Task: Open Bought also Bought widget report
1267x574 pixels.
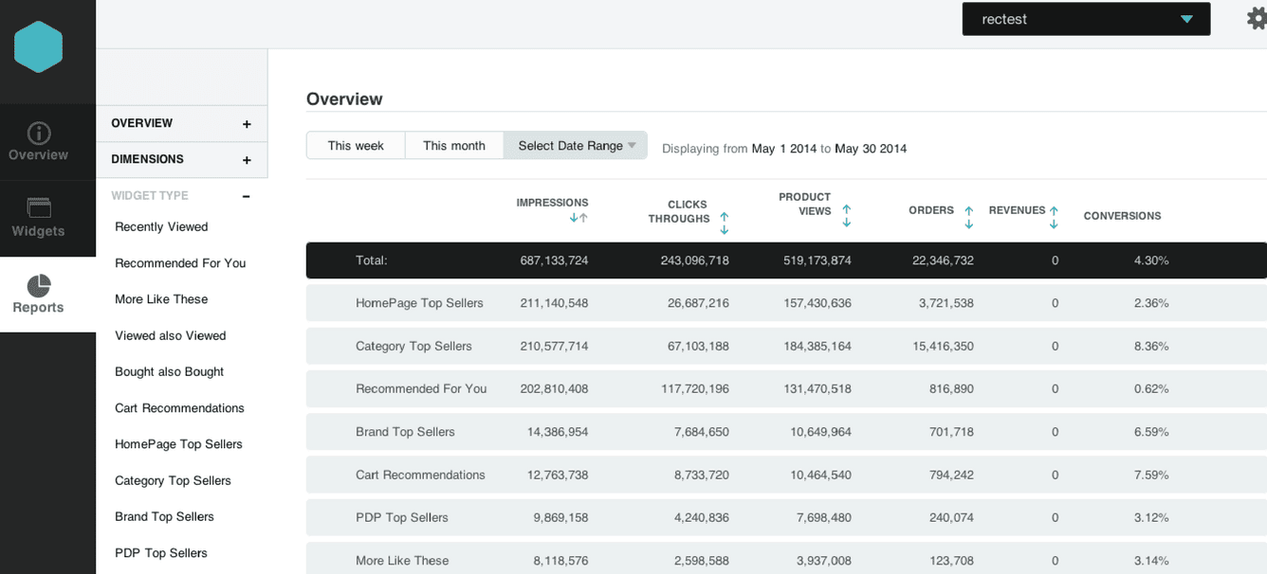Action: click(x=170, y=372)
